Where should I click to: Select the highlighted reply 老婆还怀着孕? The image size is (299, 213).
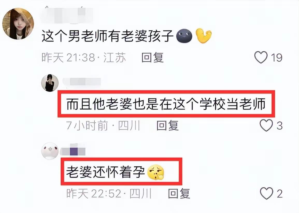105,172
